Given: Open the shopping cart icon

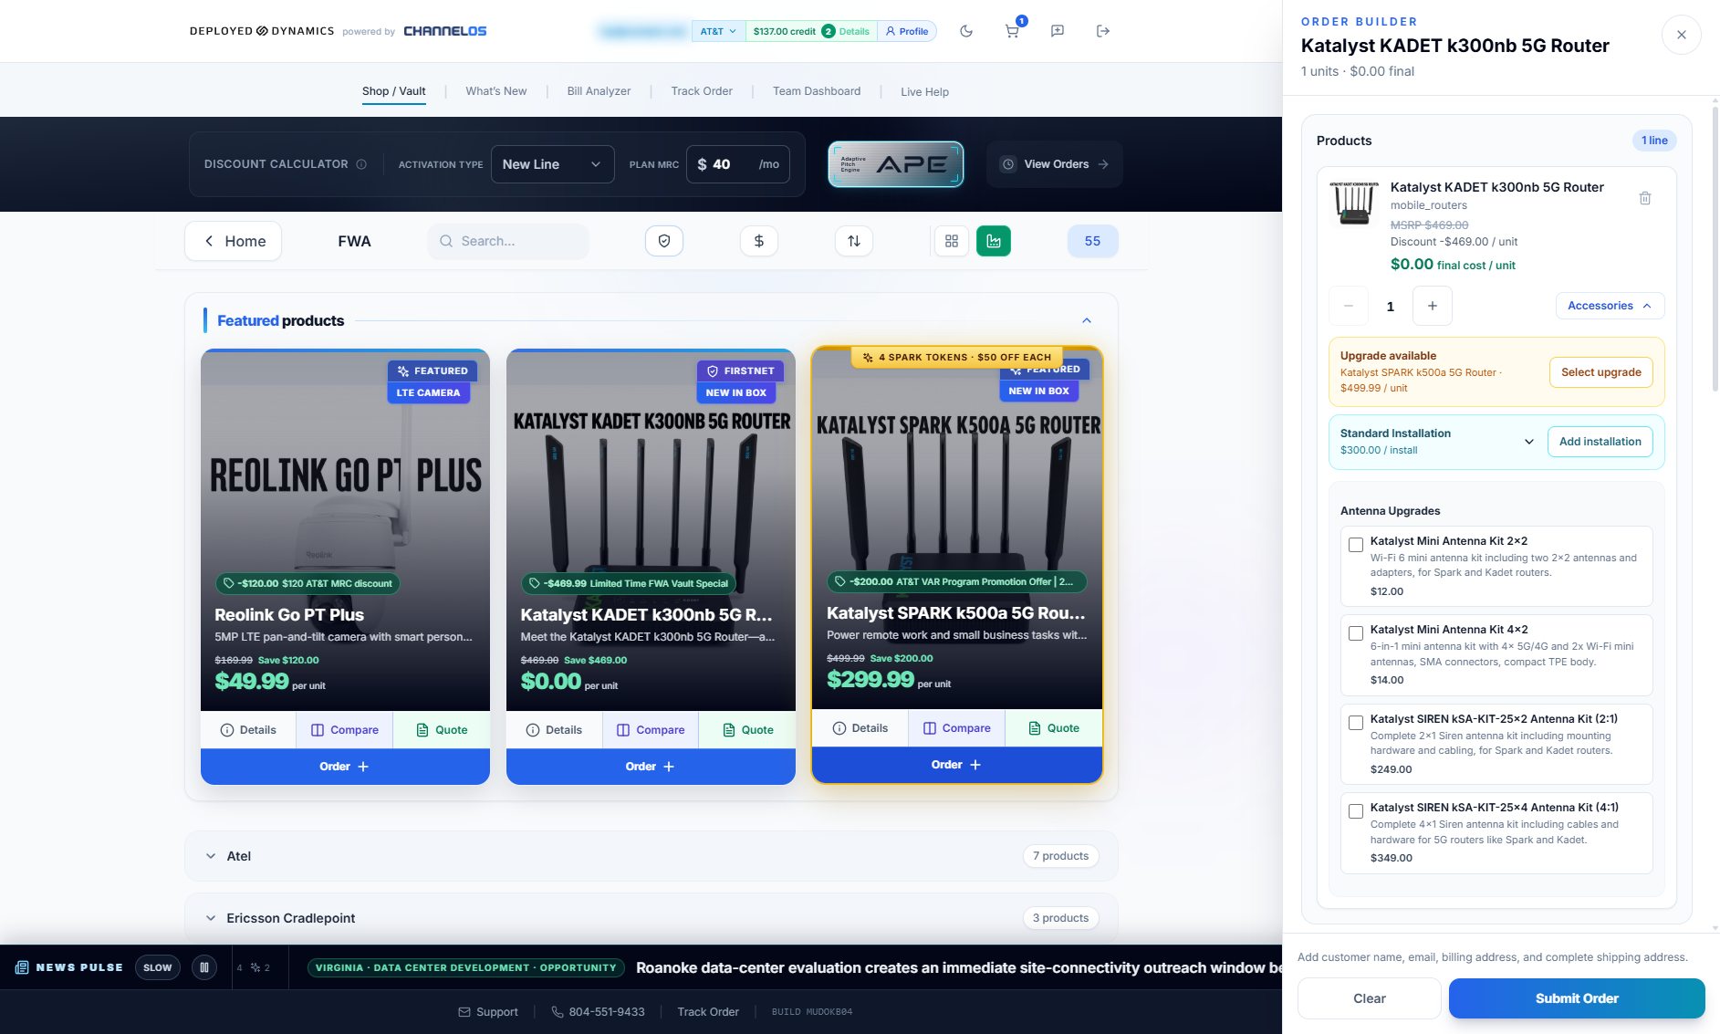Looking at the screenshot, I should (x=1012, y=31).
